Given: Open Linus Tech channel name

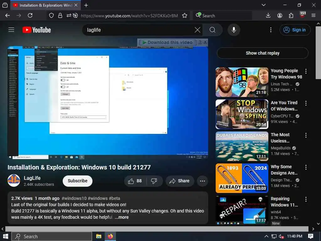Looking at the screenshot, I should point(282,84).
